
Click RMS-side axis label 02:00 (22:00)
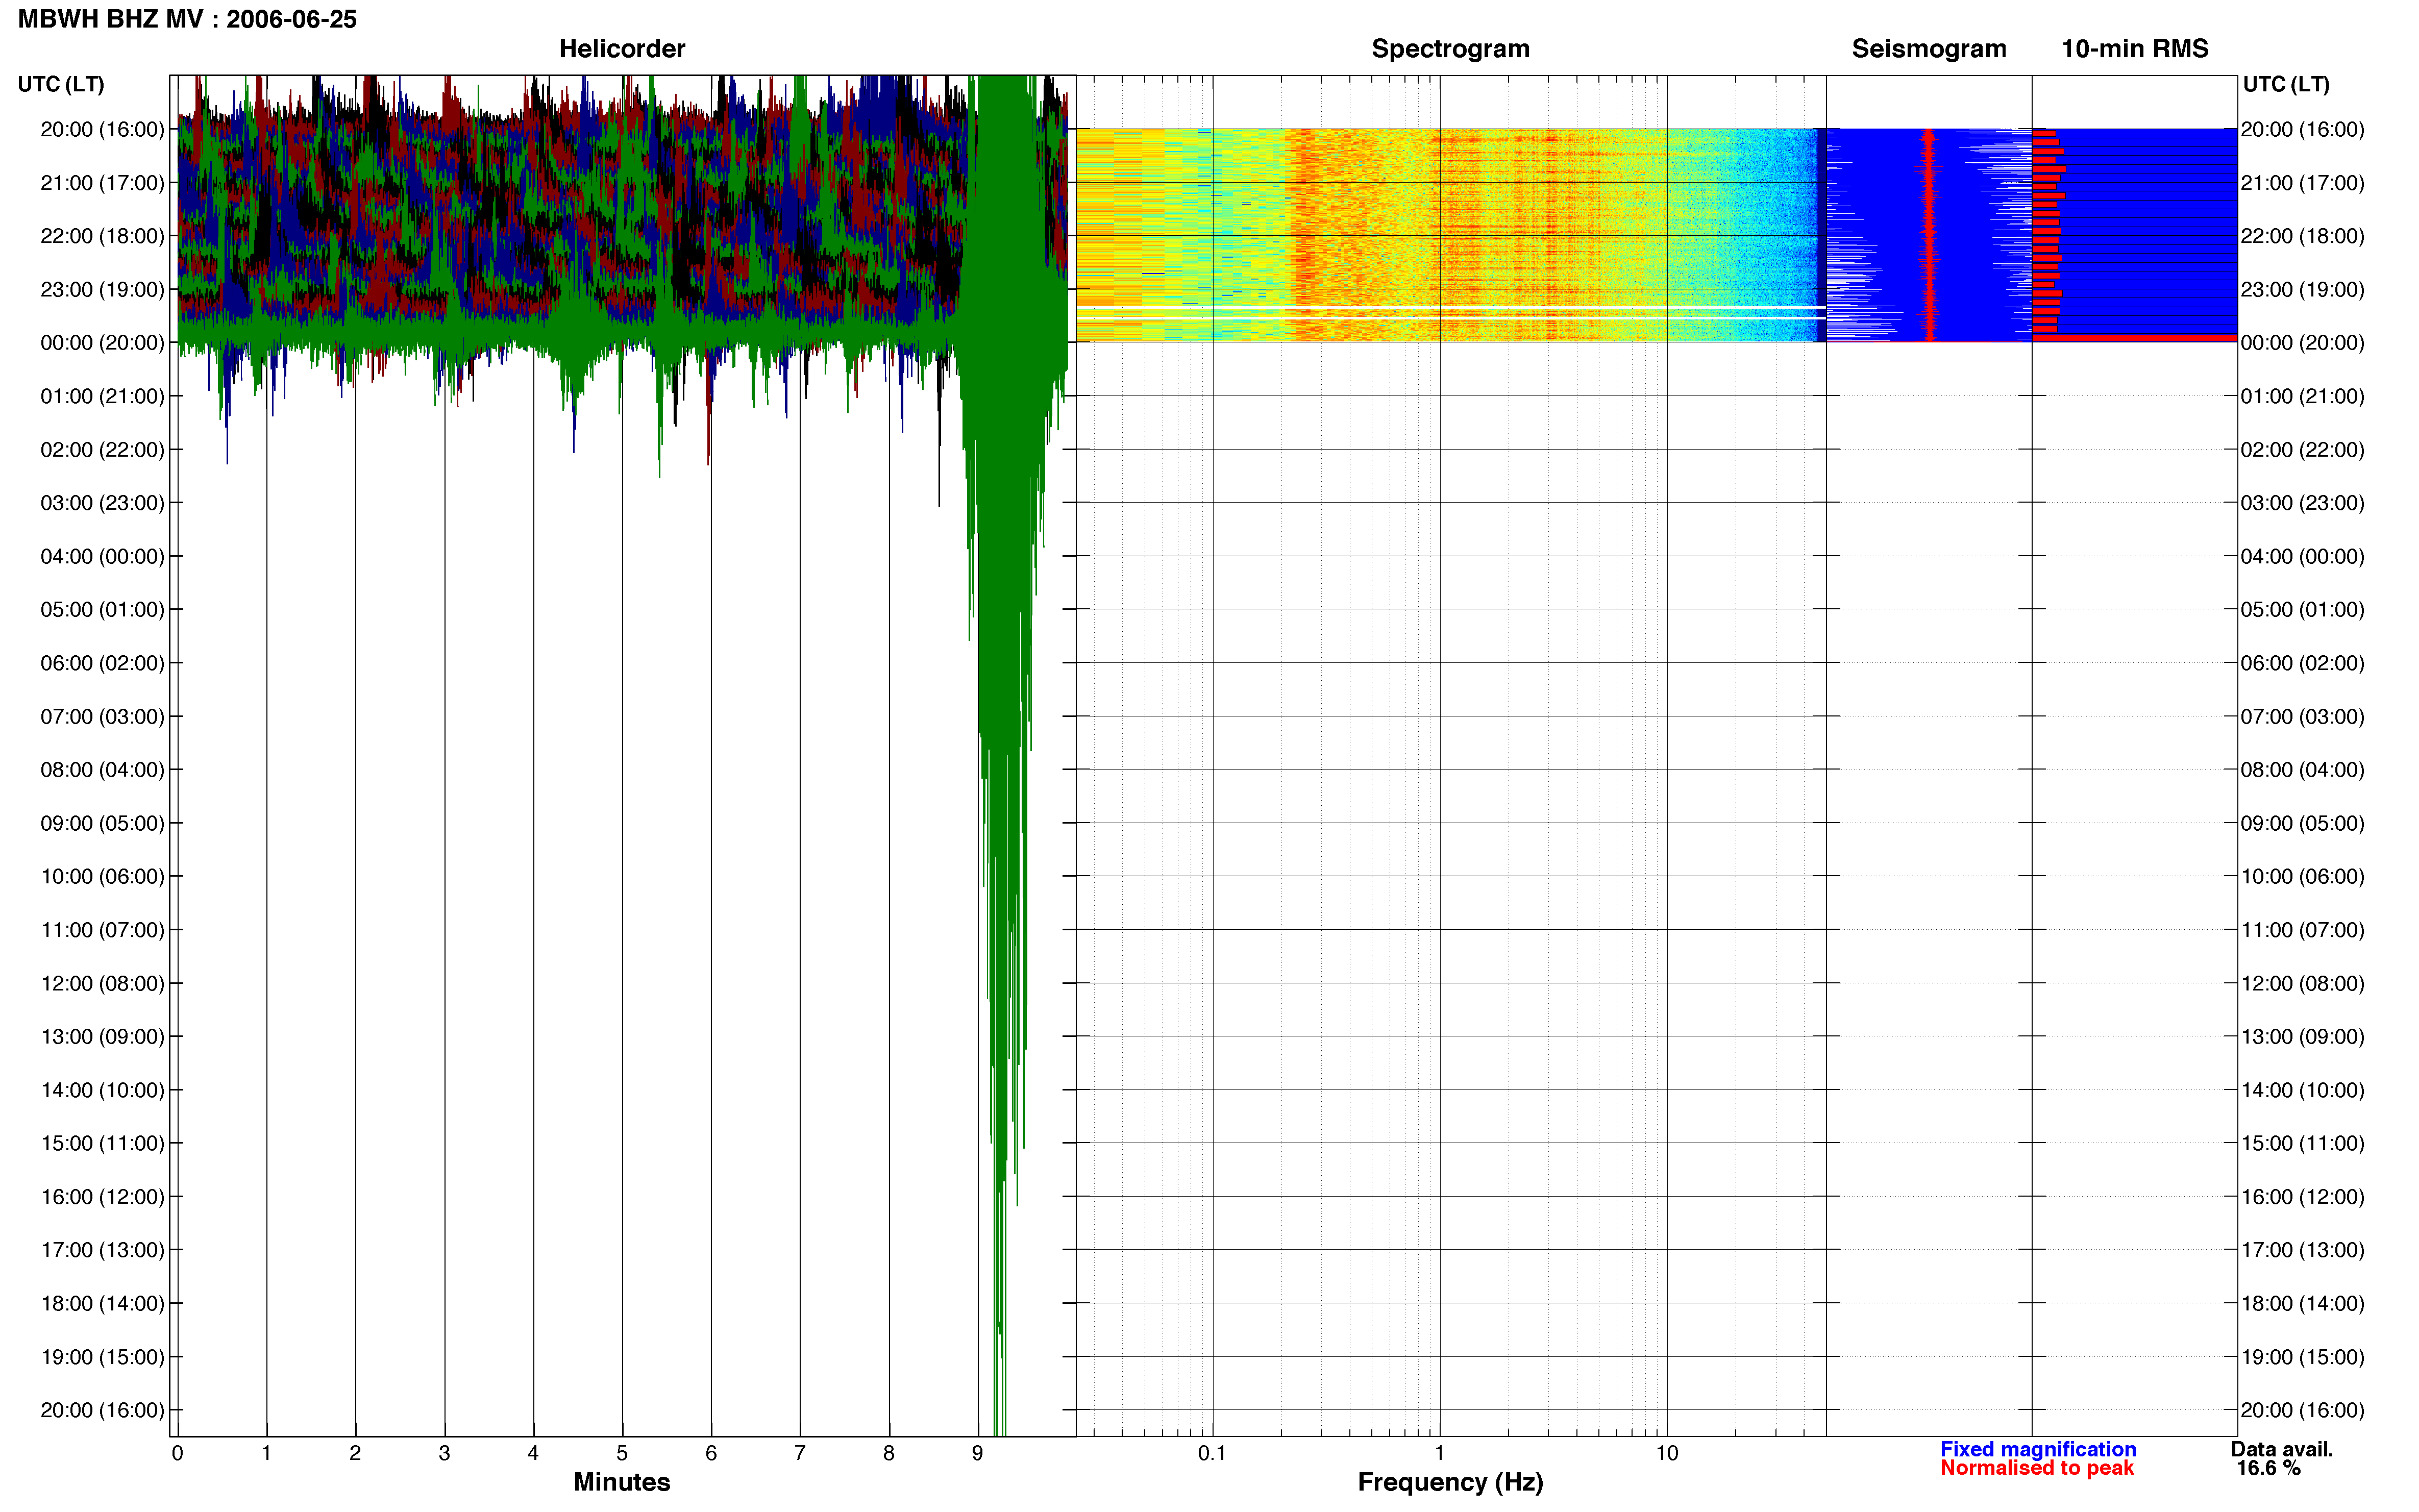(x=2302, y=449)
